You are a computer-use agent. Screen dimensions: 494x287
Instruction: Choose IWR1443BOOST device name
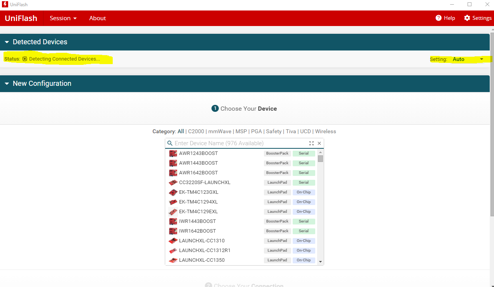pos(197,221)
